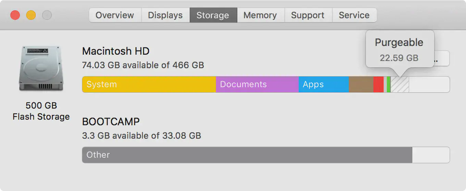The width and height of the screenshot is (466, 191).
Task: Click the thin green storage segment
Action: pyautogui.click(x=389, y=84)
